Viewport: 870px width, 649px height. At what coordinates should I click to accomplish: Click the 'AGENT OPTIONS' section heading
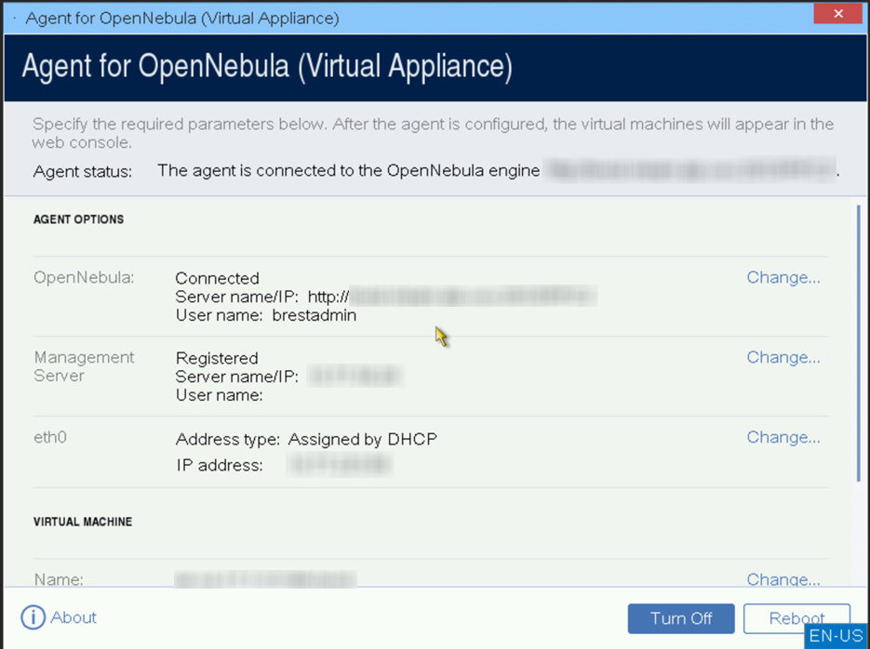78,219
